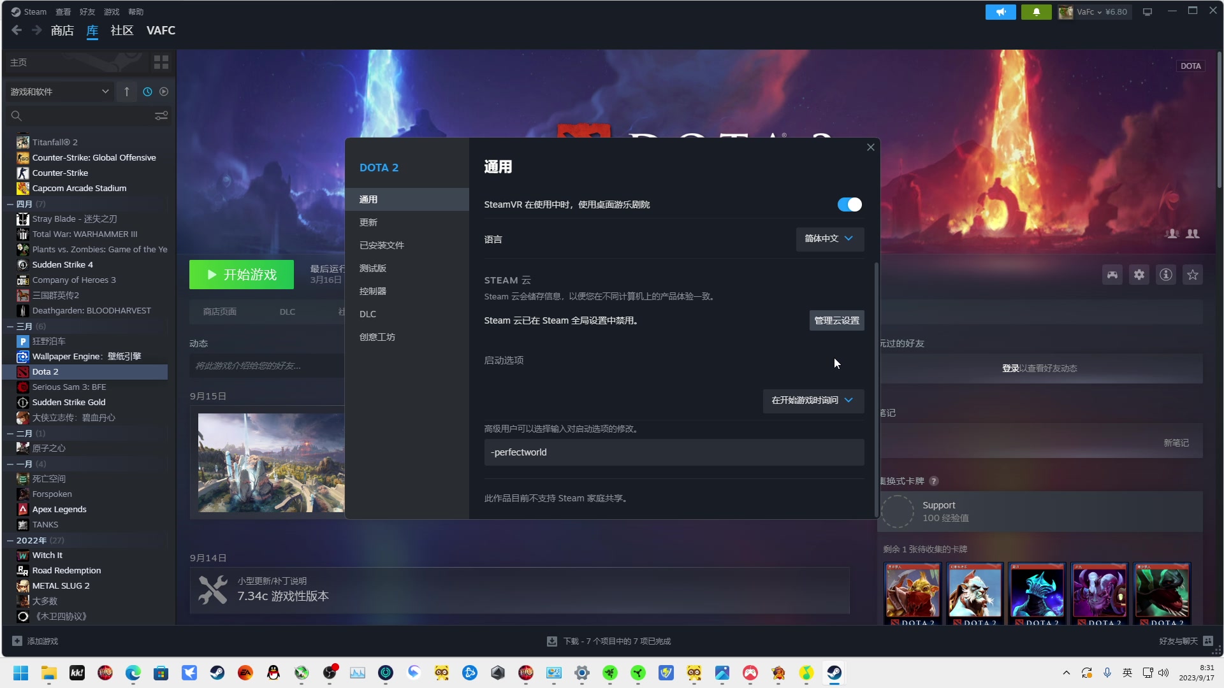Open the 简体中文 language dropdown
1224x688 pixels.
[829, 239]
